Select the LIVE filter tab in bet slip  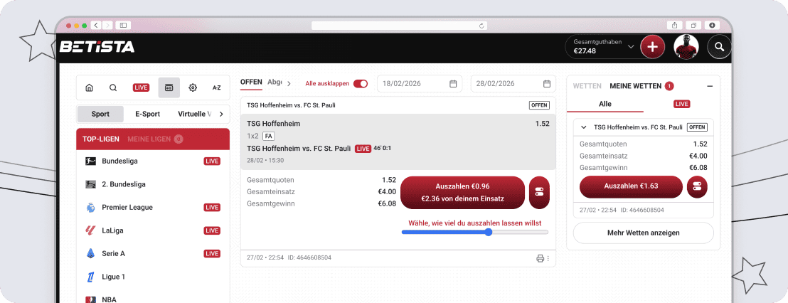tap(682, 104)
